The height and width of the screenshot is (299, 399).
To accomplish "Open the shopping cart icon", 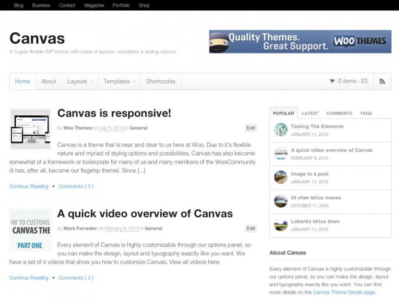I will click(x=332, y=81).
